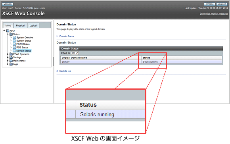Expand the Settings folder arrow
The image size is (230, 144).
[x=8, y=57]
